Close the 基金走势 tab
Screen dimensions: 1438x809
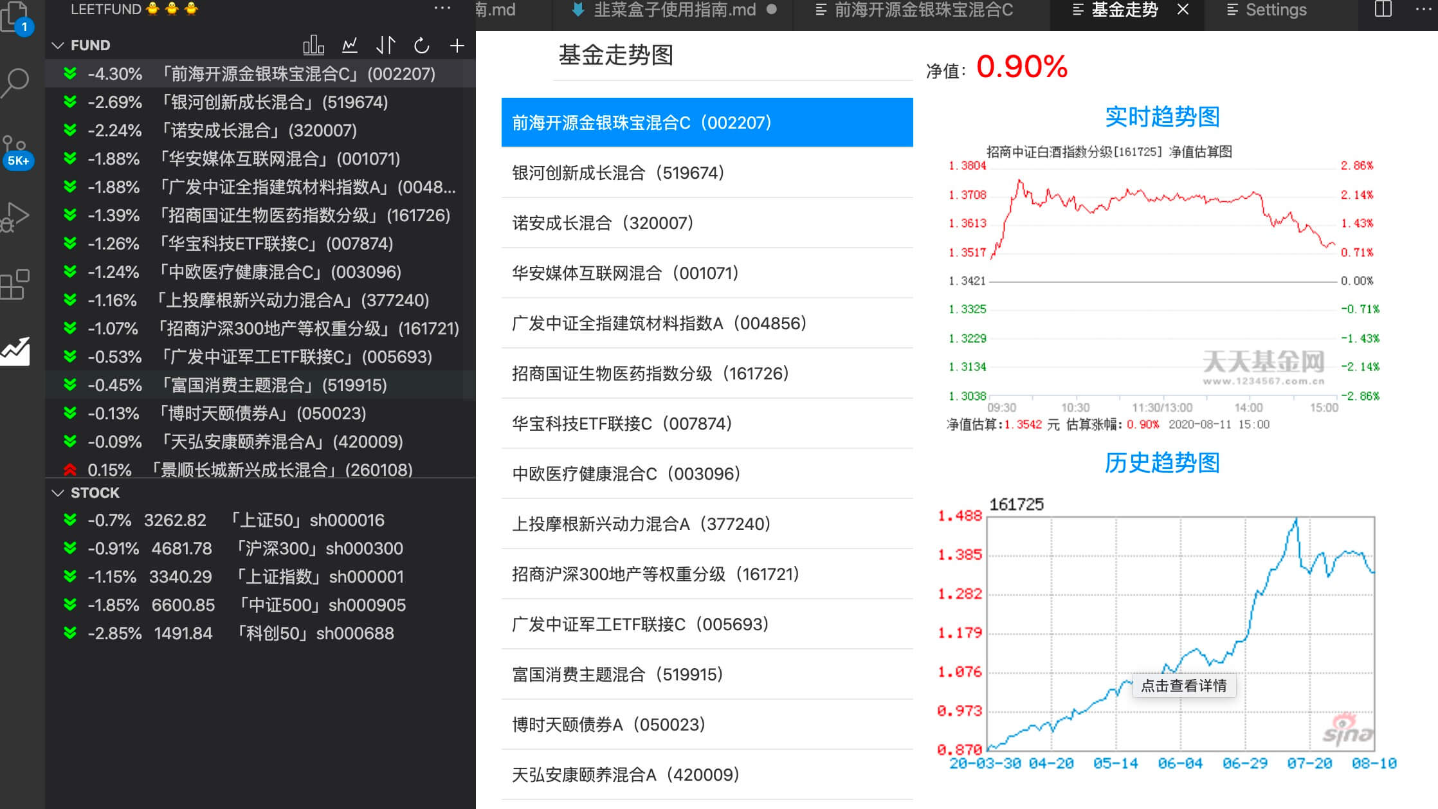tap(1183, 10)
